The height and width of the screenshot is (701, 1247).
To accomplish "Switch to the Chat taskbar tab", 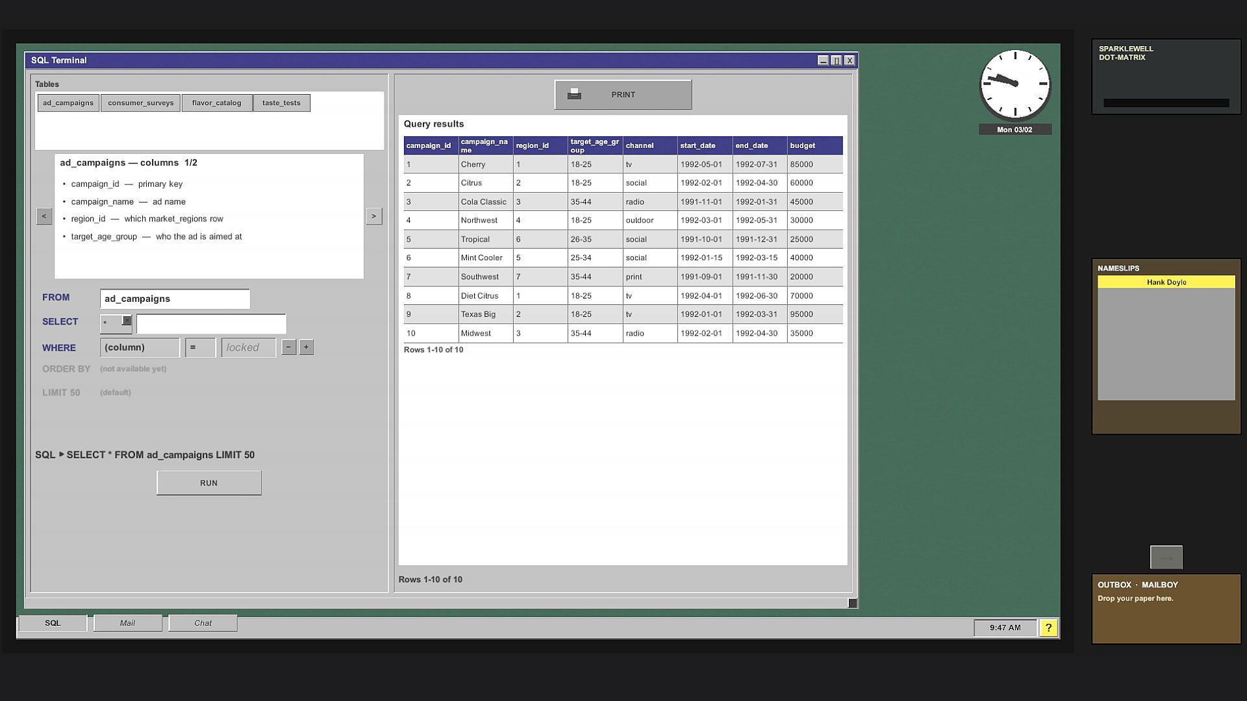I will coord(203,623).
